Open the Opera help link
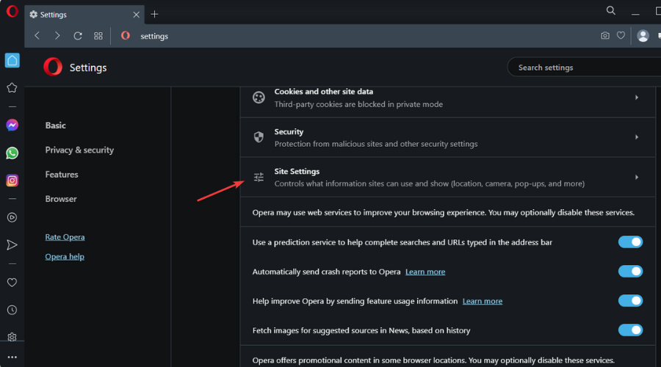The width and height of the screenshot is (661, 367). click(x=65, y=257)
